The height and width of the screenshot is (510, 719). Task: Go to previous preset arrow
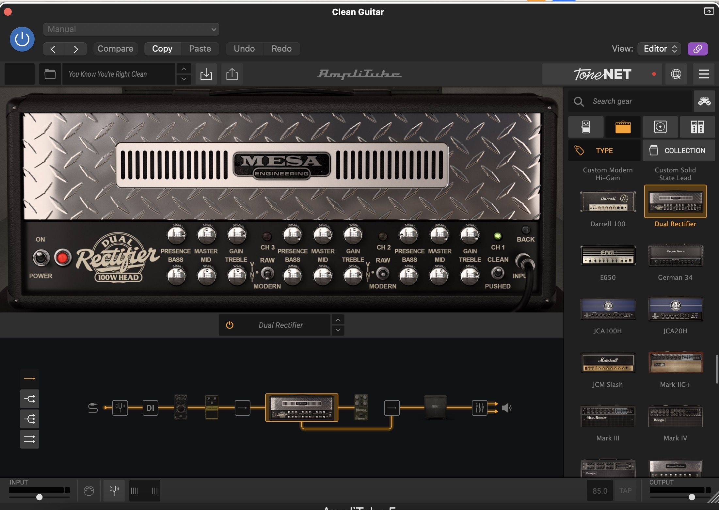[x=54, y=49]
